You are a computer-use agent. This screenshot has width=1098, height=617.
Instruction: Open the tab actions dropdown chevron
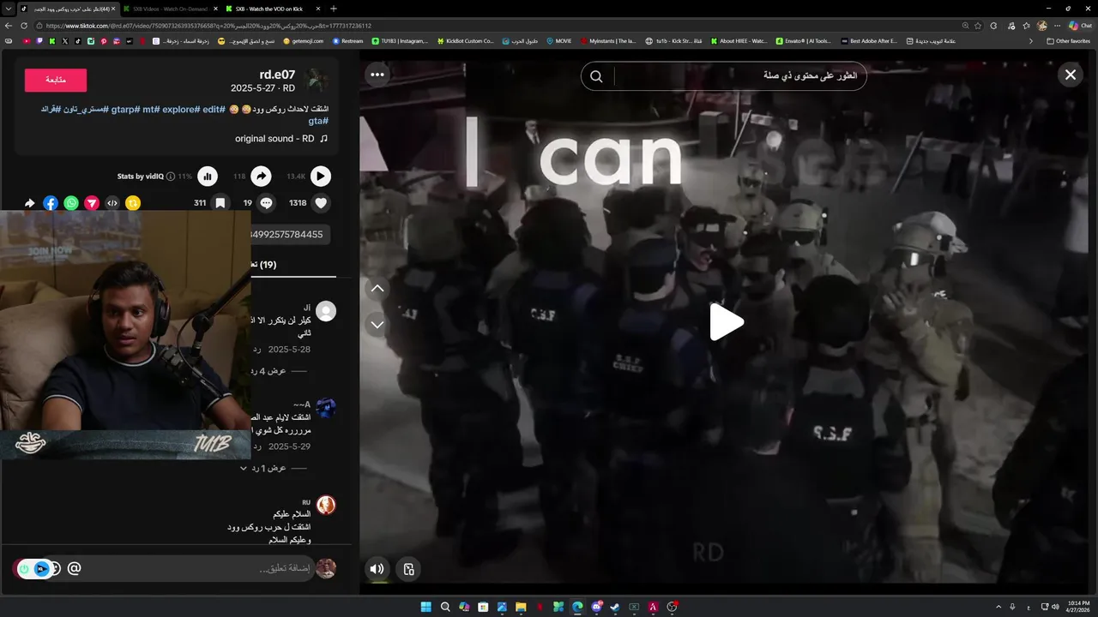click(x=8, y=9)
